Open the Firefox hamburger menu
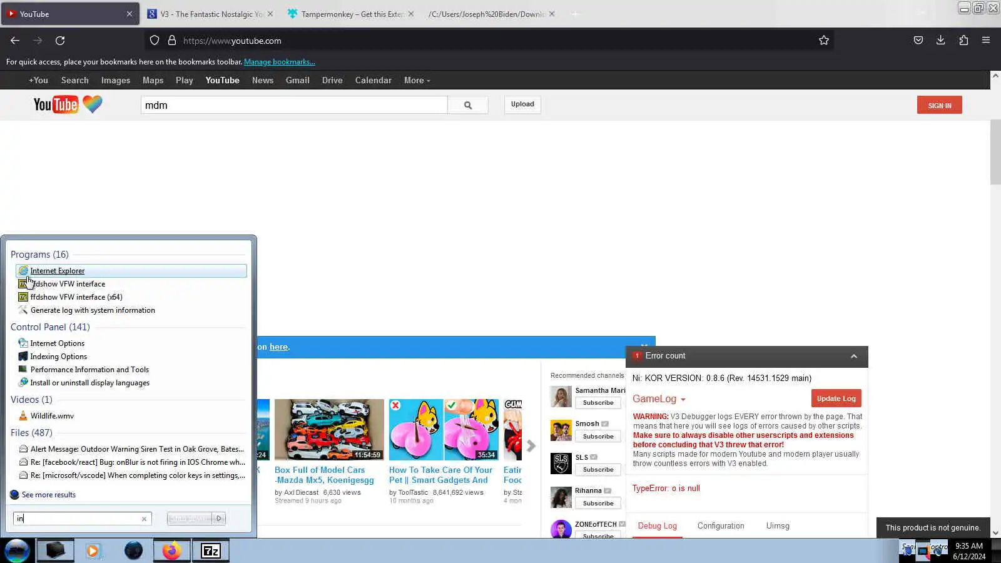1001x563 pixels. 986,41
